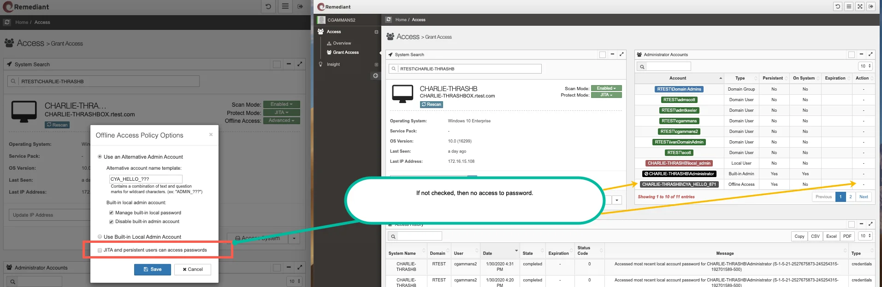This screenshot has width=882, height=287.
Task: Click Administrator Accounts search field in right window
Action: [x=669, y=66]
